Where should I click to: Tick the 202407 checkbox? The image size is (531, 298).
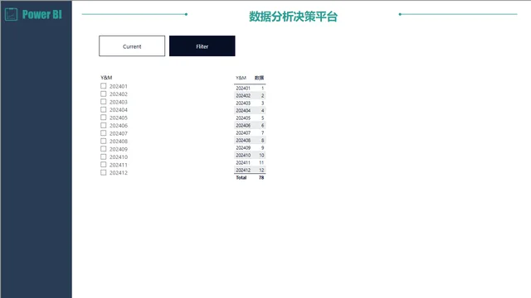coord(103,133)
